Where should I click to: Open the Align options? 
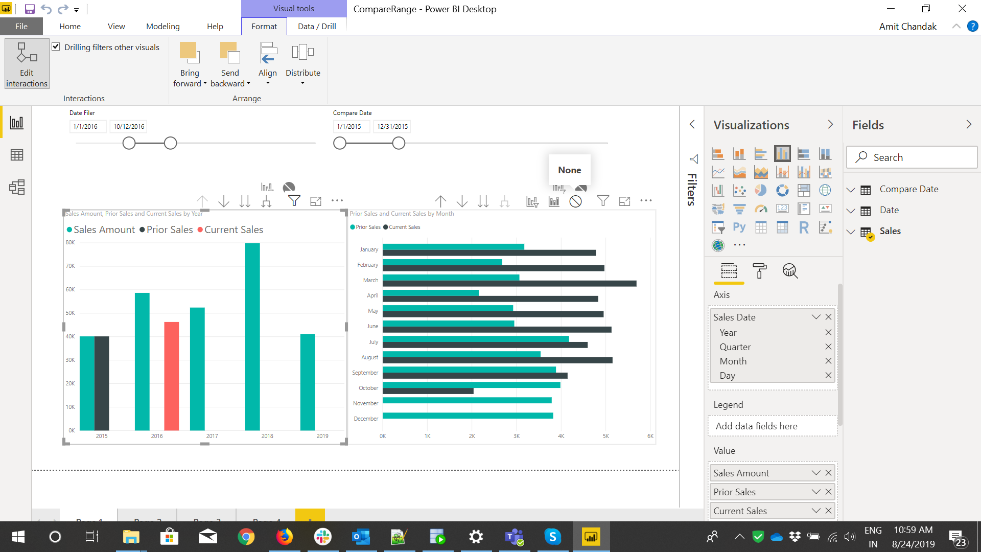[x=268, y=64]
